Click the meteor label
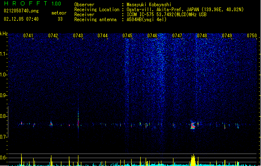This screenshot has width=261, height=166. (x=59, y=13)
